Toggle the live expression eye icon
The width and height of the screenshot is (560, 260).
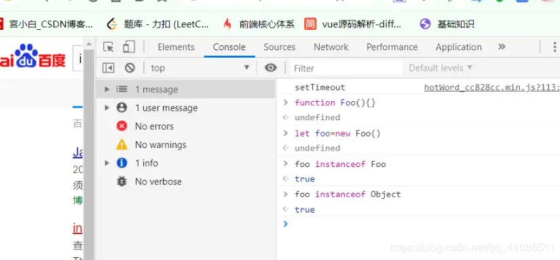click(x=271, y=67)
